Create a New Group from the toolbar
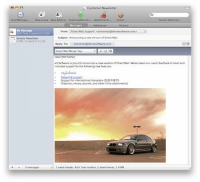The width and height of the screenshot is (200, 182). [x=41, y=15]
